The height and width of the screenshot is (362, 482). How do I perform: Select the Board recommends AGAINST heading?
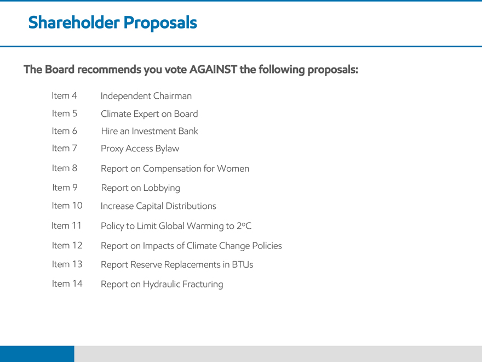191,70
